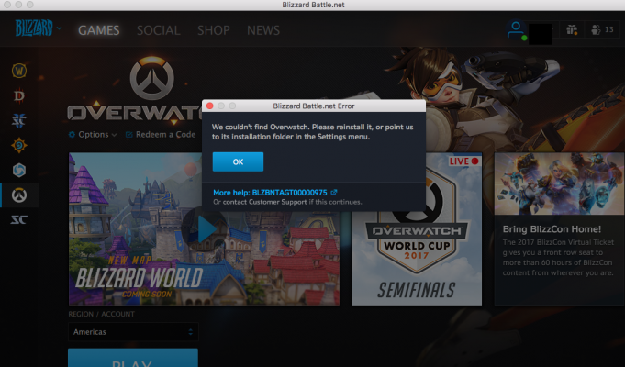The width and height of the screenshot is (625, 367).
Task: Expand the Blizzard logo menu
Action: coord(37,28)
